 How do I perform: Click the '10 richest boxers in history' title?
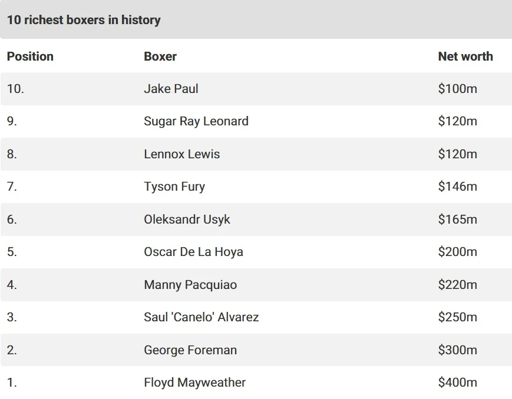(x=84, y=20)
